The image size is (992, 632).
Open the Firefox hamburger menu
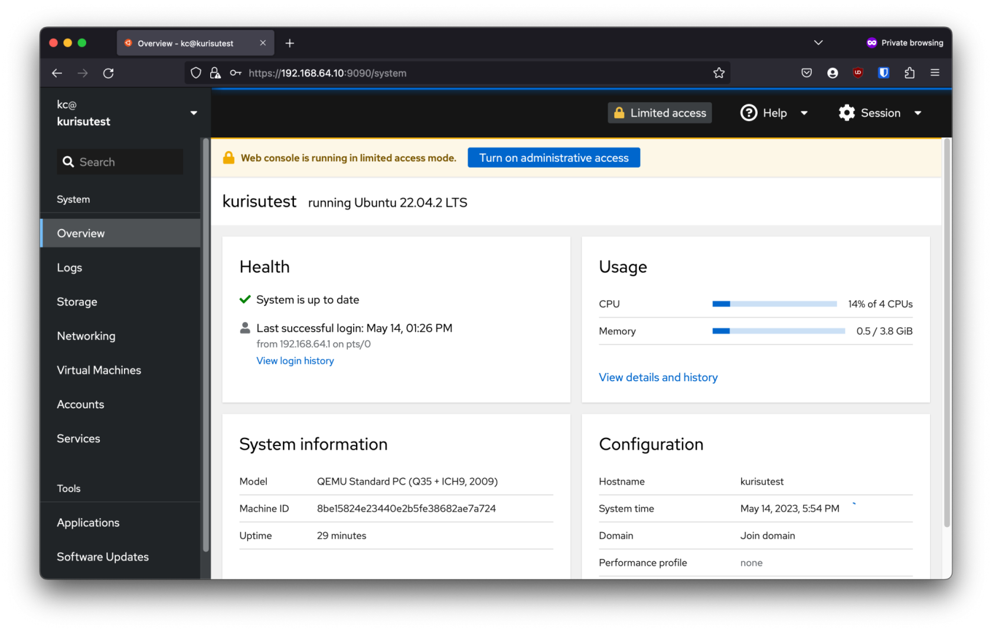935,73
